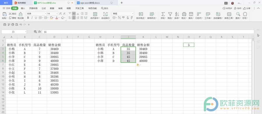262x114 pixels.
Task: Click the fill color bucket icon
Action: [x=51, y=18]
